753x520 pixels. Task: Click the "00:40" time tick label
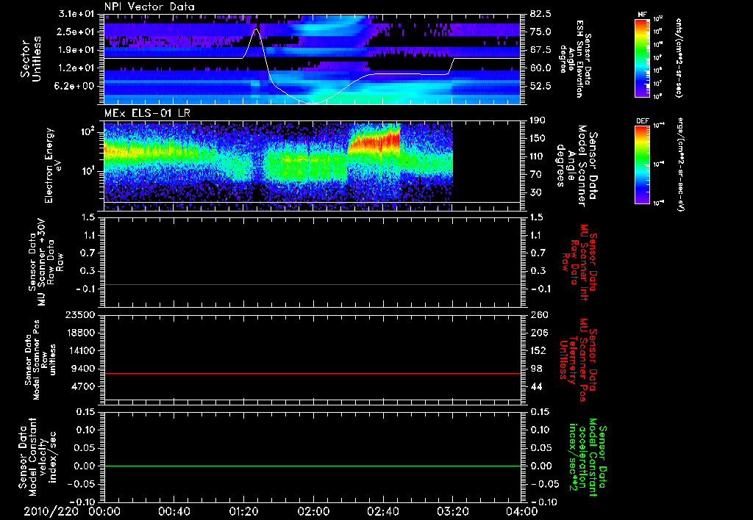(x=174, y=511)
